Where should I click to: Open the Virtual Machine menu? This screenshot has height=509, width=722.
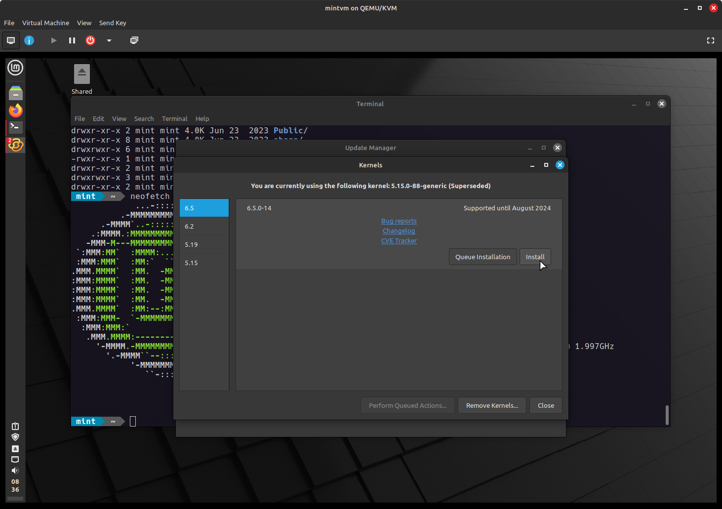coord(45,23)
